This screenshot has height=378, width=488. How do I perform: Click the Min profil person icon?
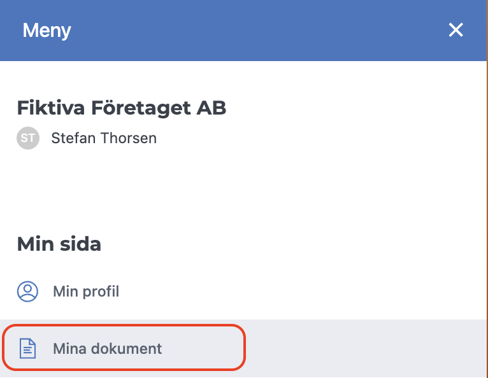[x=27, y=292]
